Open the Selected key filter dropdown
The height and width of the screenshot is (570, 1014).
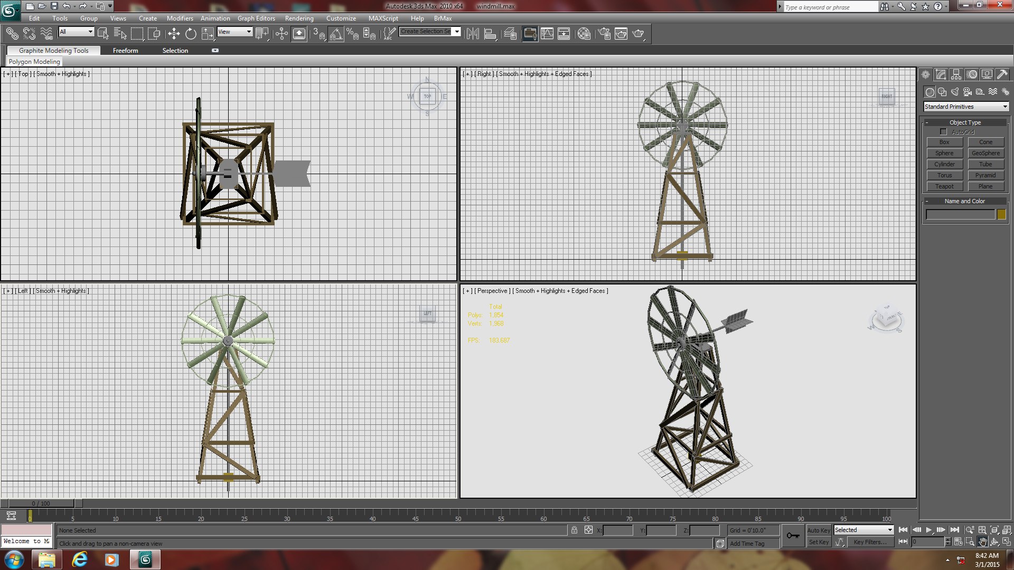863,530
